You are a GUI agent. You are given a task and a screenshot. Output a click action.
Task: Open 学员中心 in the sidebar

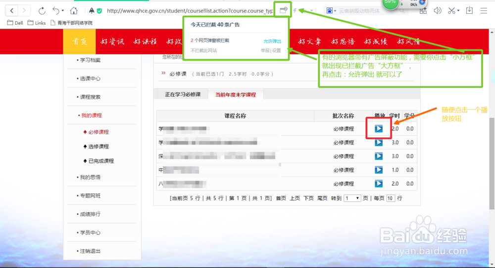point(90,232)
